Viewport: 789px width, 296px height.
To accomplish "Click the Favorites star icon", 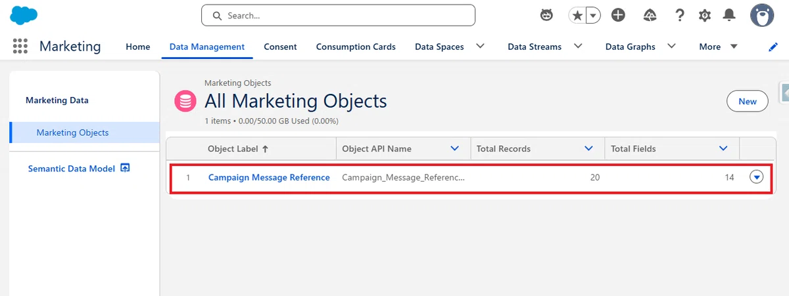I will coord(577,15).
